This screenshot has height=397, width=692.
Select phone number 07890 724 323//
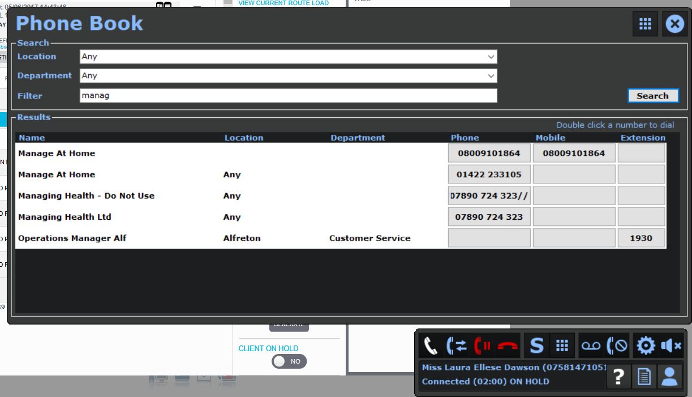point(489,196)
